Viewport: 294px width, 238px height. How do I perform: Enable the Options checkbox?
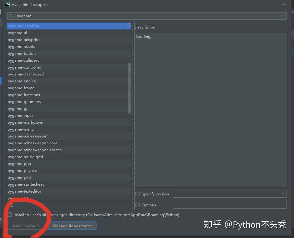pyautogui.click(x=137, y=205)
